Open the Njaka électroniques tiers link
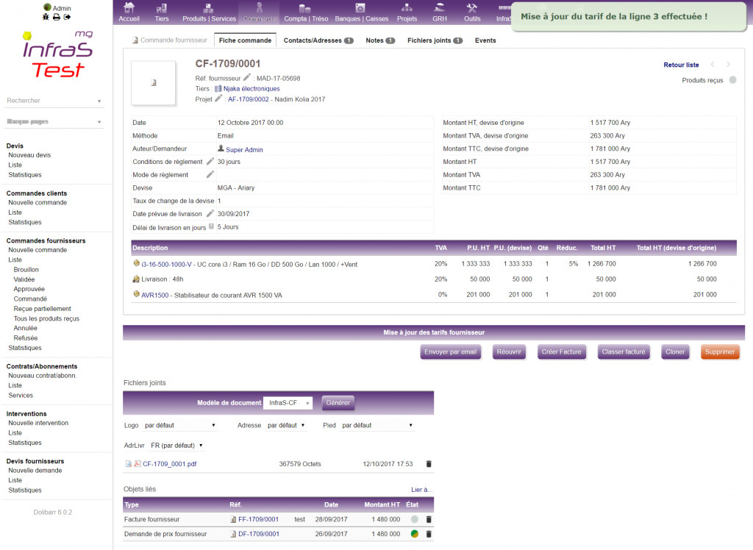Screen dimensions: 753x550 (x=251, y=88)
